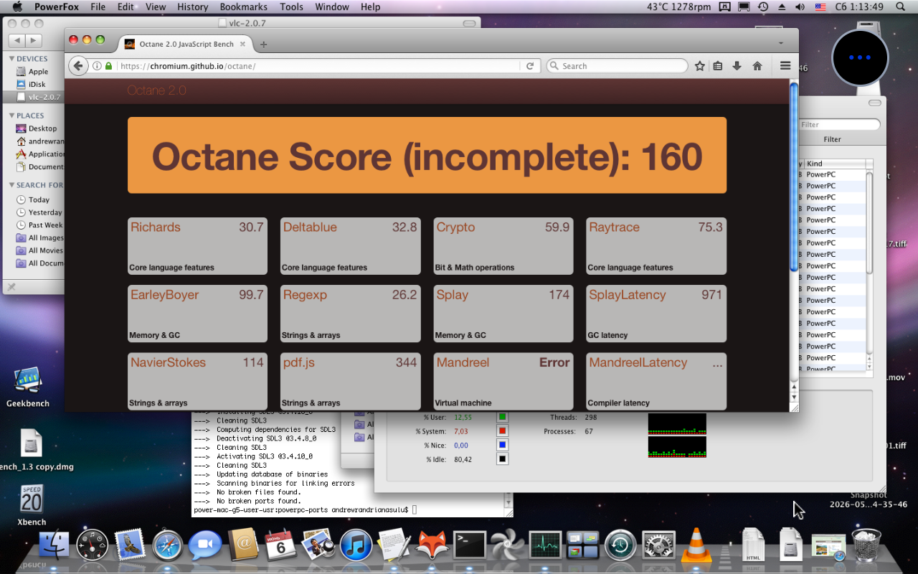Click the Finder window forward arrow button
Screen dimensions: 918x574
click(x=34, y=41)
